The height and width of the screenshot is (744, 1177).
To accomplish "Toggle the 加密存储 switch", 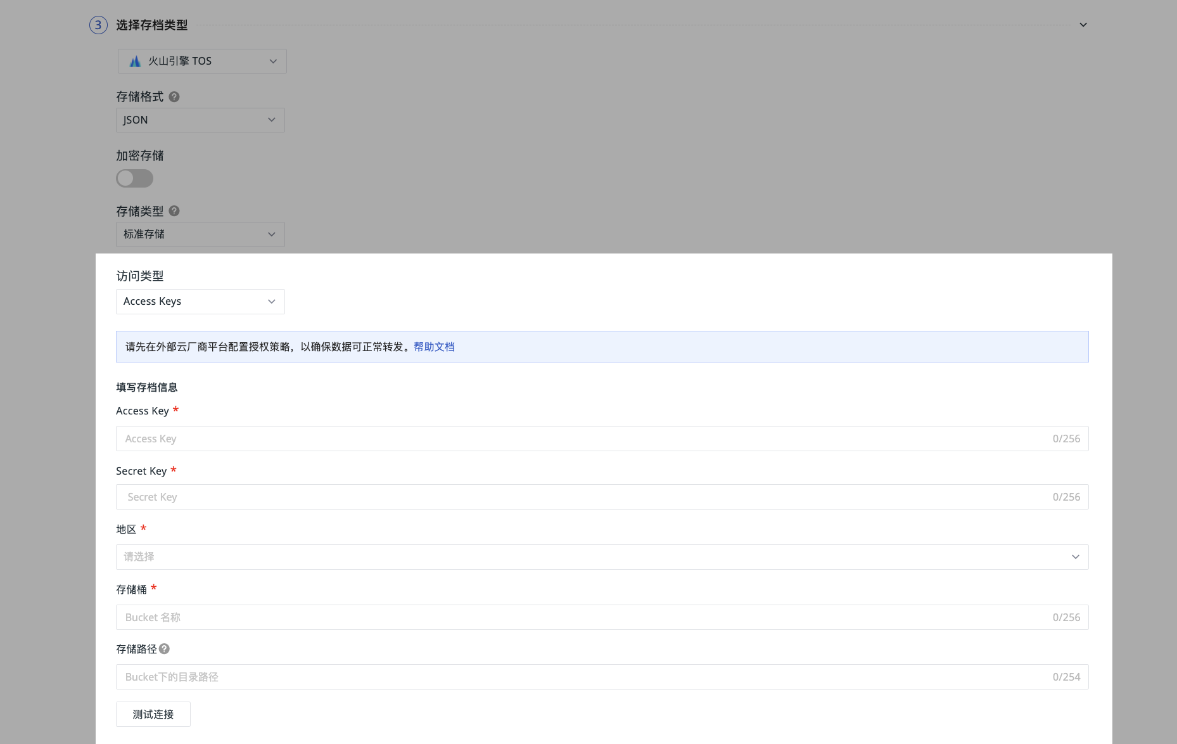I will [134, 178].
